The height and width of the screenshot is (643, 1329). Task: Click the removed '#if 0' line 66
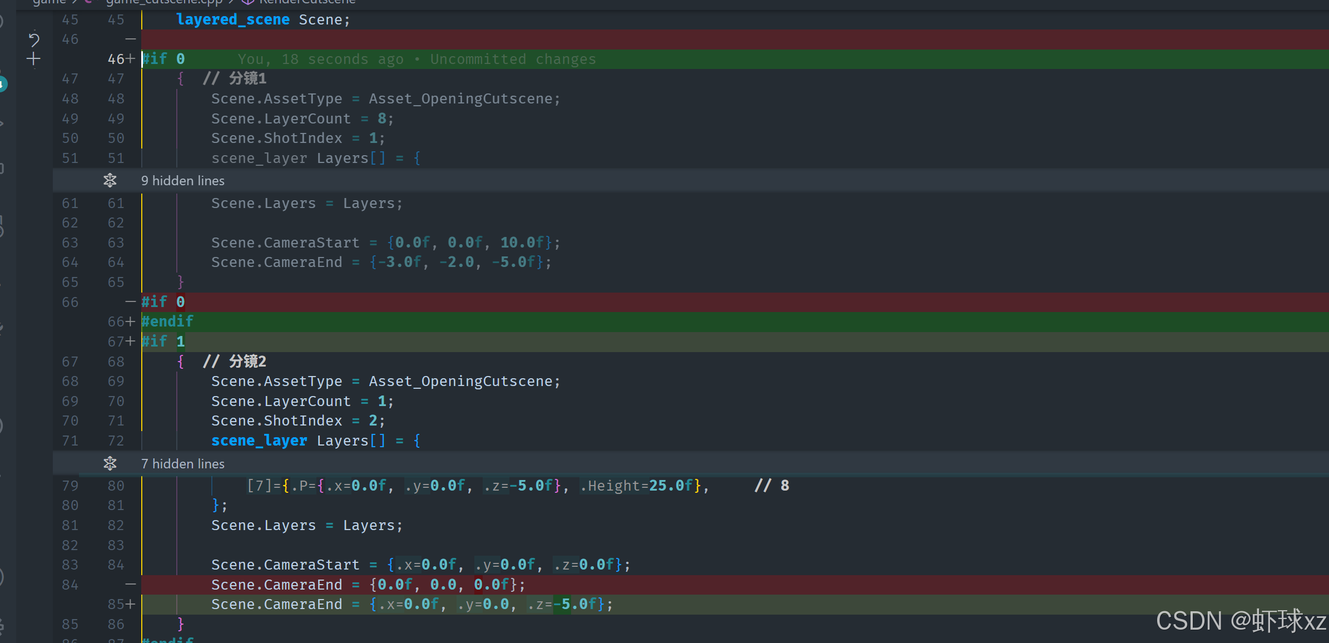click(x=163, y=302)
